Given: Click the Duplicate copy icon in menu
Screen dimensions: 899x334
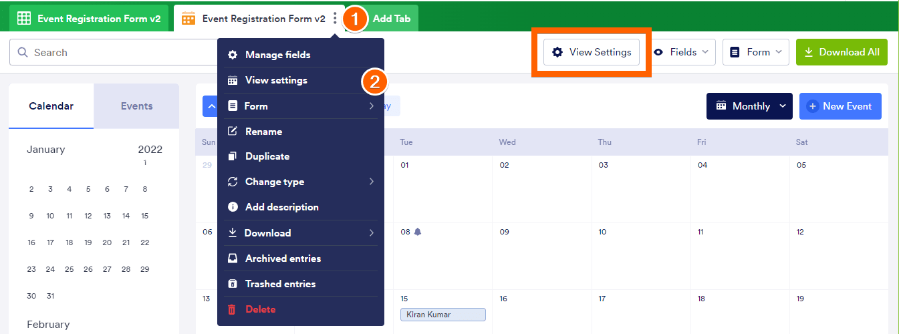Looking at the screenshot, I should pos(233,156).
